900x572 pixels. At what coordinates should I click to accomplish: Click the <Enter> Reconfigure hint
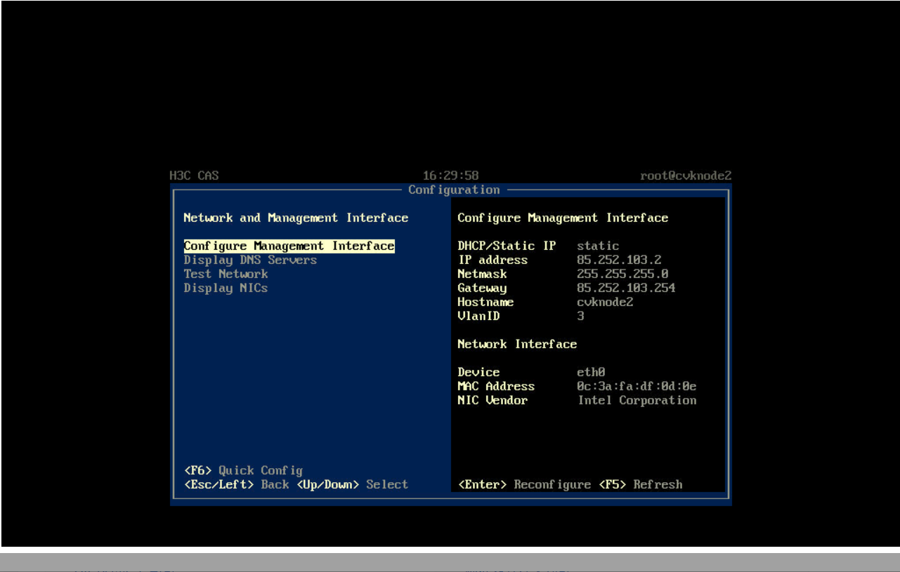tap(524, 485)
